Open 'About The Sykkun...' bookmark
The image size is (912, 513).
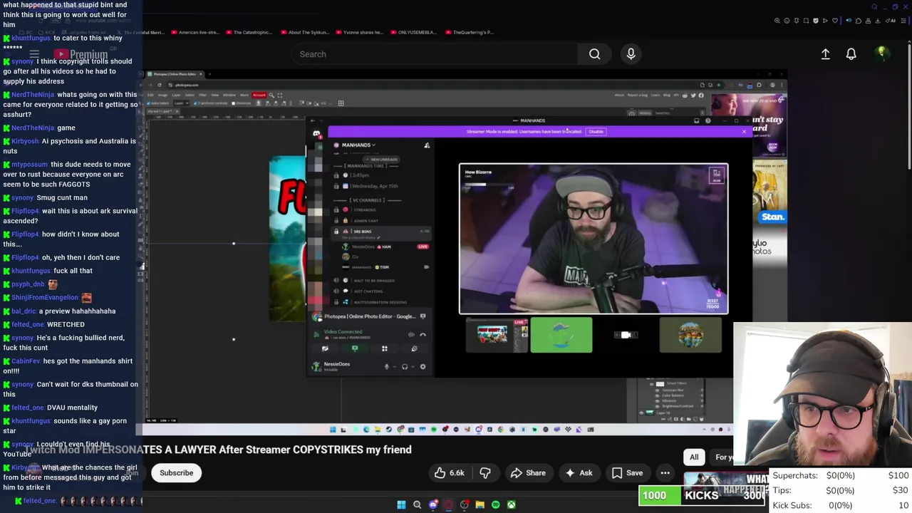point(304,32)
